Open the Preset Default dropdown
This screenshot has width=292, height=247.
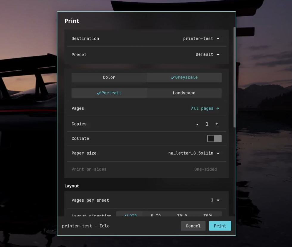click(207, 55)
